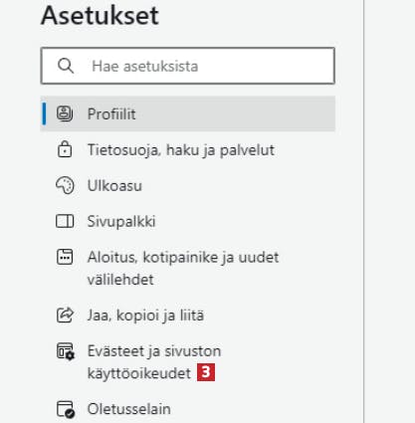Go to Sivupalkki settings
The height and width of the screenshot is (423, 415).
point(188,221)
